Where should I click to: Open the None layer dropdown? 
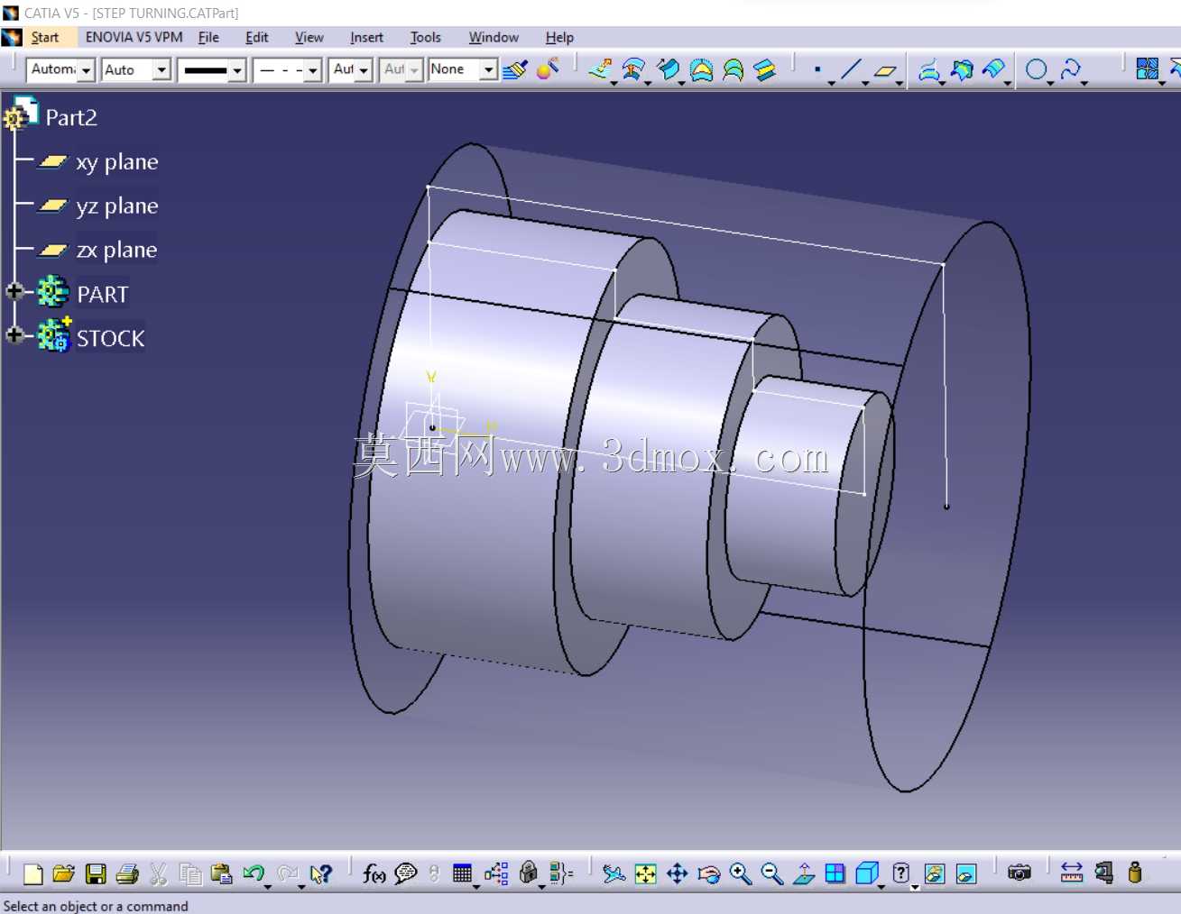tap(488, 69)
